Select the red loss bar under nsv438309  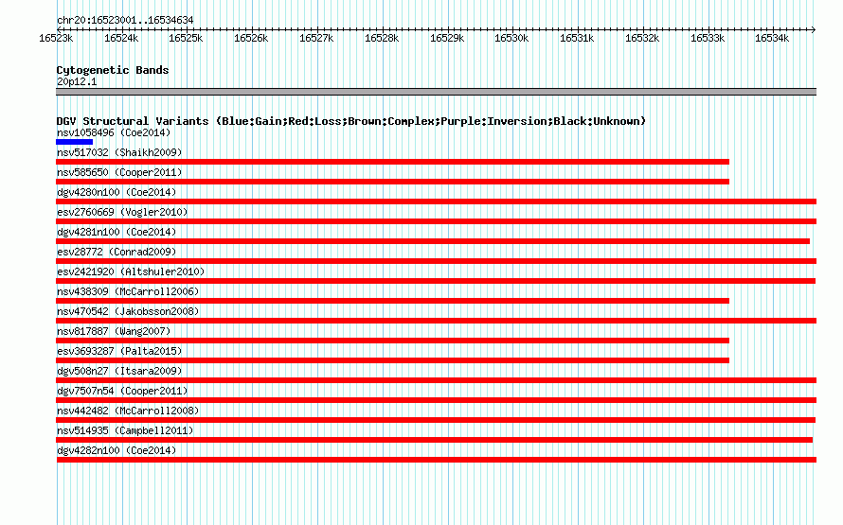coord(392,301)
